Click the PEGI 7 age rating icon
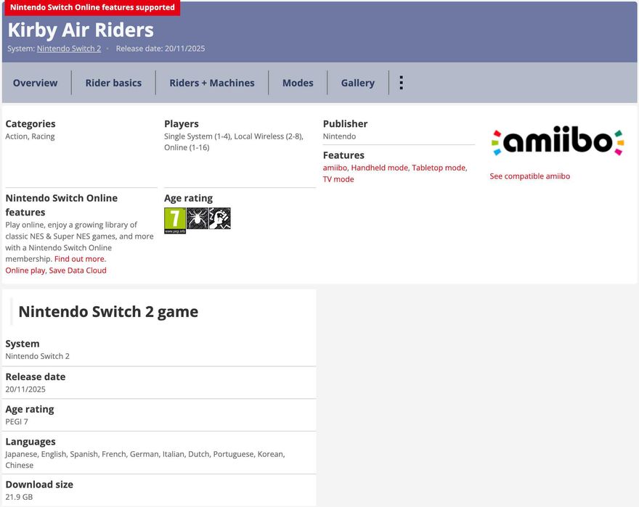 pyautogui.click(x=175, y=220)
